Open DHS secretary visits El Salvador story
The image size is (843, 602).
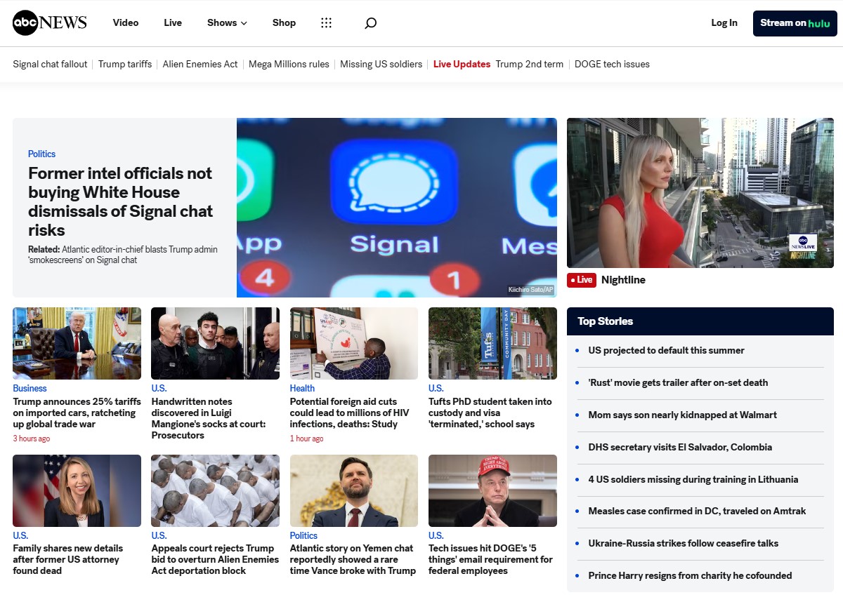coord(680,447)
